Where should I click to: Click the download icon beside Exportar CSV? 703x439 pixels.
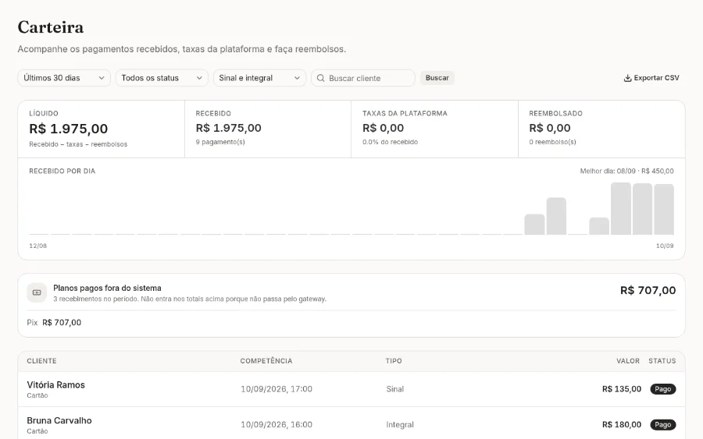[x=628, y=78]
